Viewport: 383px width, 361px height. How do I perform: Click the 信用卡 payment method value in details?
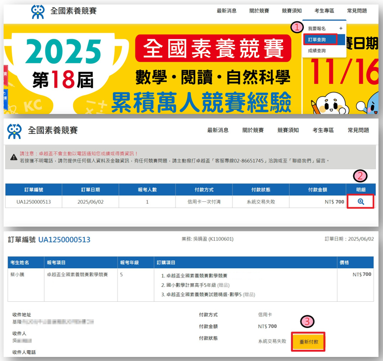(265, 314)
